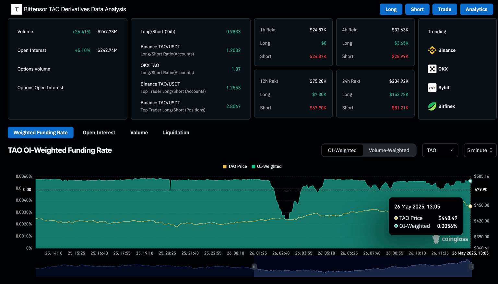Select the OI-Weighted option
The image size is (498, 284).
pyautogui.click(x=342, y=150)
